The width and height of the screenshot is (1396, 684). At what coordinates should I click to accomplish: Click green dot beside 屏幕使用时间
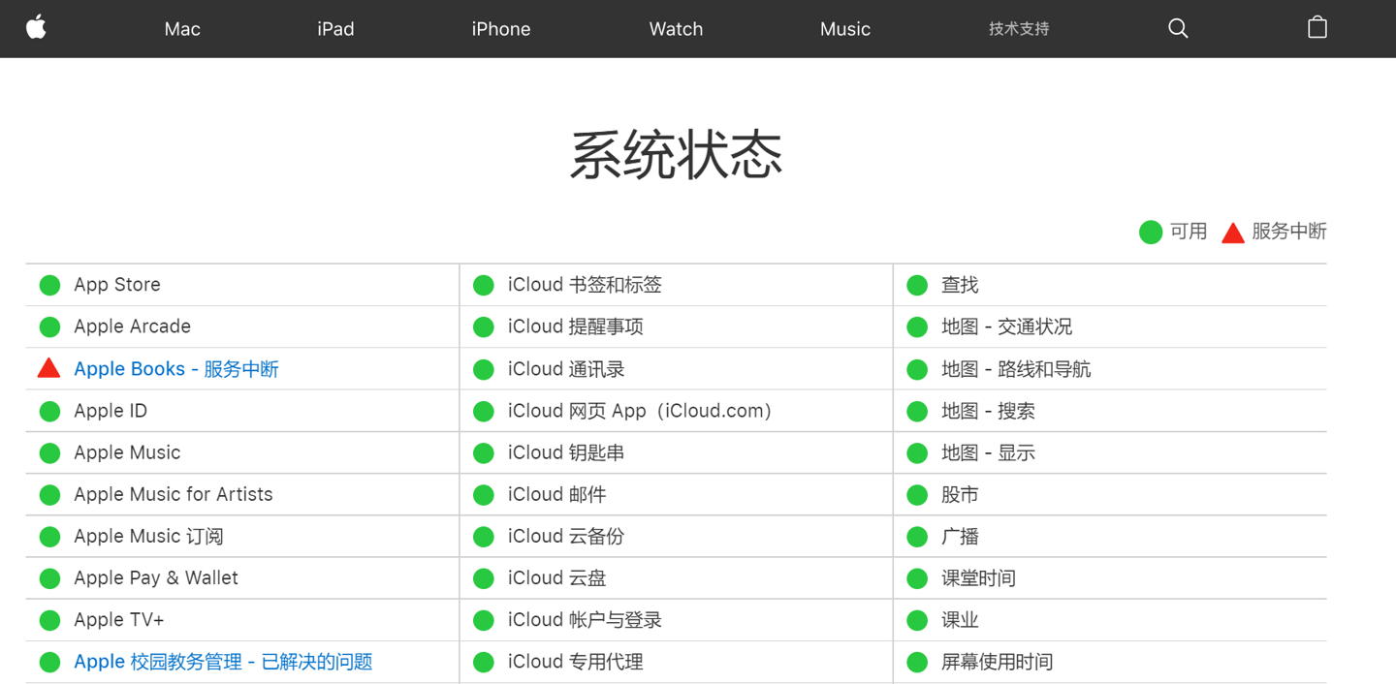click(x=917, y=662)
